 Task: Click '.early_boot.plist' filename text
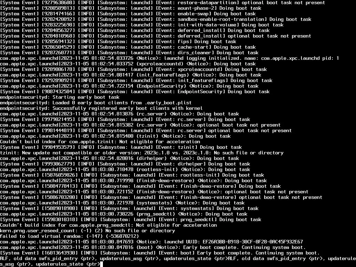pos(168,103)
